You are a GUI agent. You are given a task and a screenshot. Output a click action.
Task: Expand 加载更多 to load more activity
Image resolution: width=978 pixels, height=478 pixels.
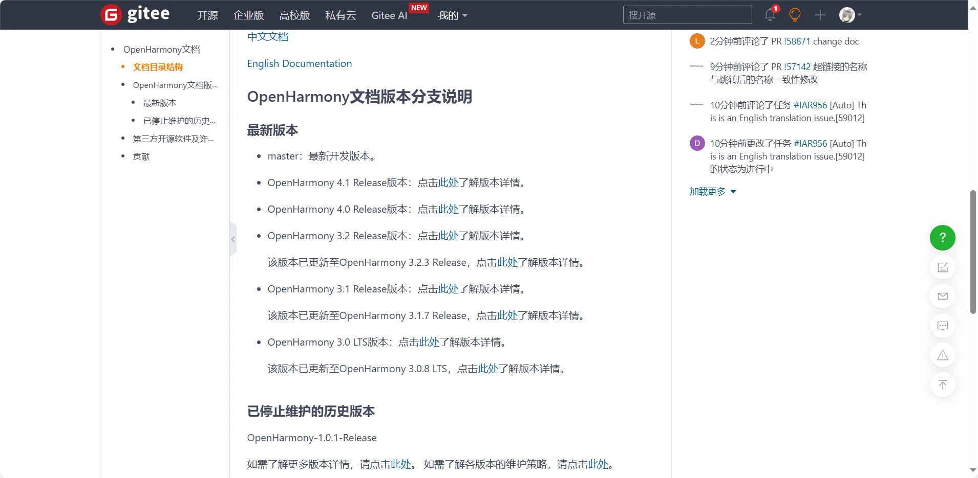[712, 192]
